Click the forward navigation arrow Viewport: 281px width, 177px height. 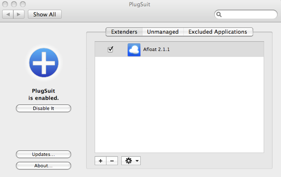[19, 15]
